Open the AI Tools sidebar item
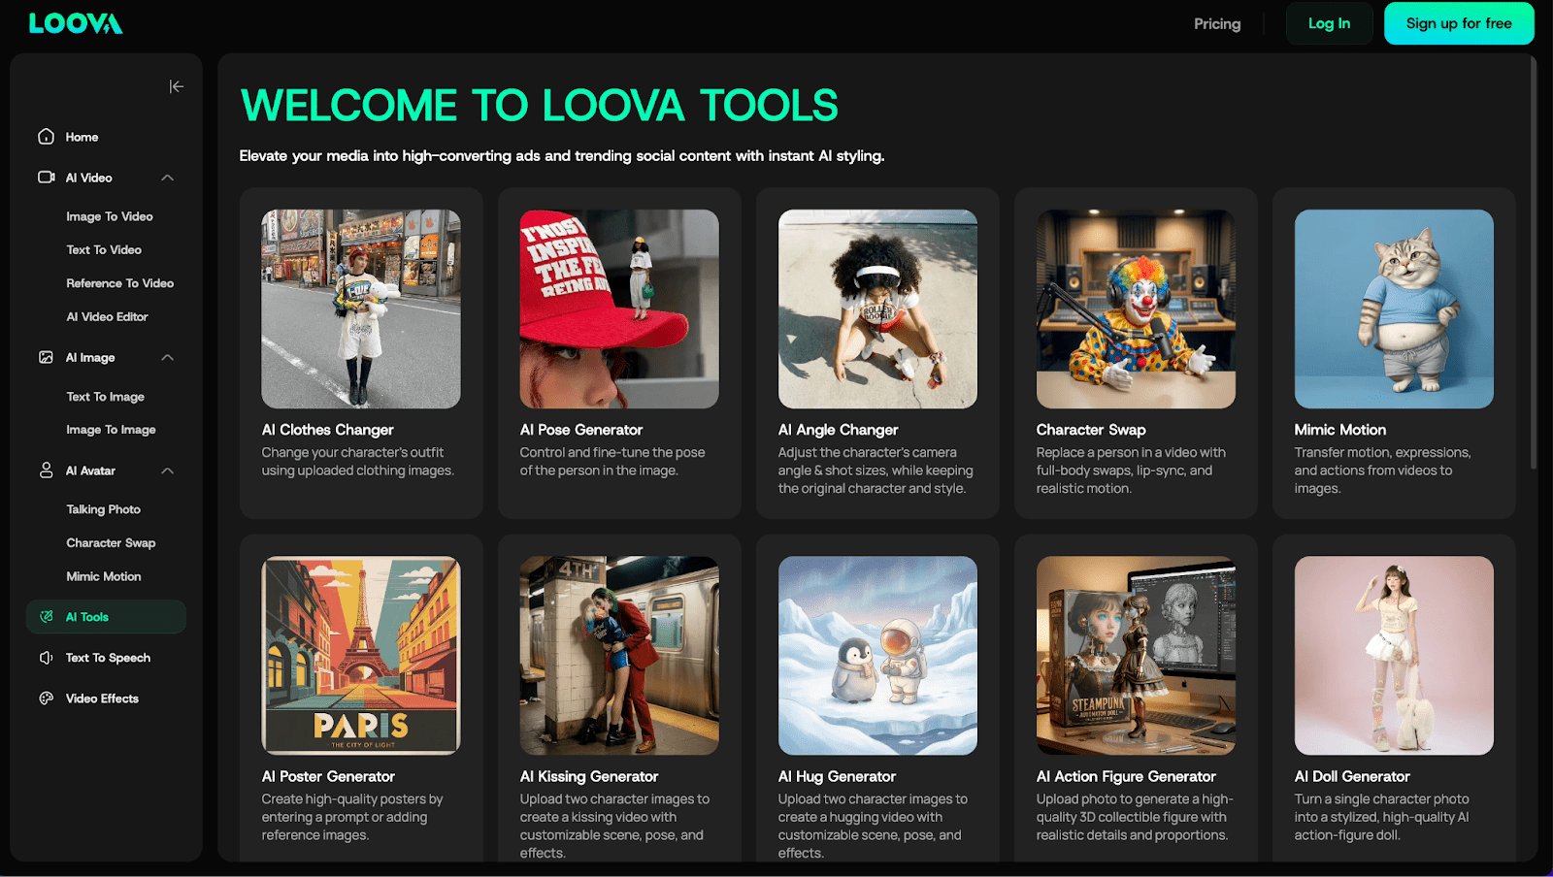 pos(106,617)
